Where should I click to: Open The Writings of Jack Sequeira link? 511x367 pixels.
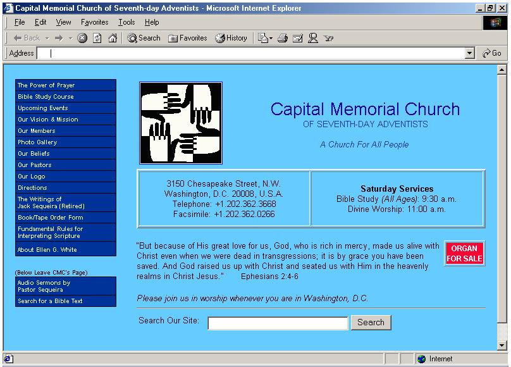[x=66, y=202]
